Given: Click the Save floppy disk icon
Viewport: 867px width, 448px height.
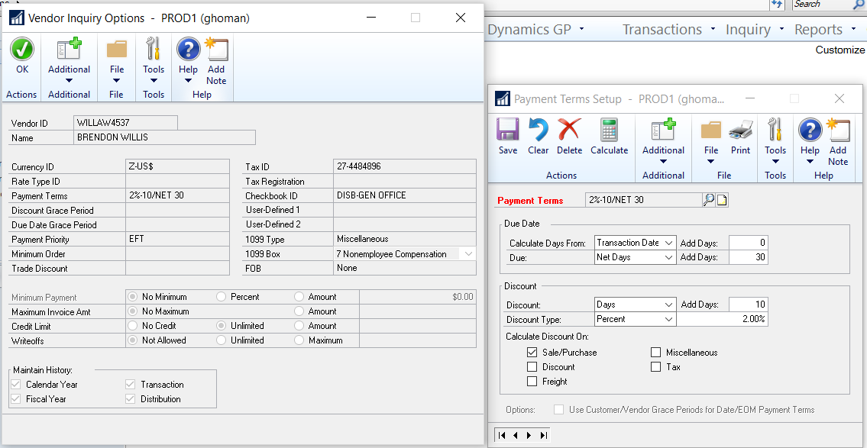Looking at the screenshot, I should 507,130.
